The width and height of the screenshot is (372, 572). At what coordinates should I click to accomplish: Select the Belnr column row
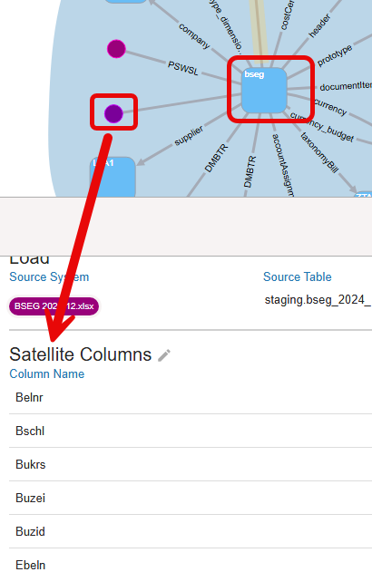191,397
